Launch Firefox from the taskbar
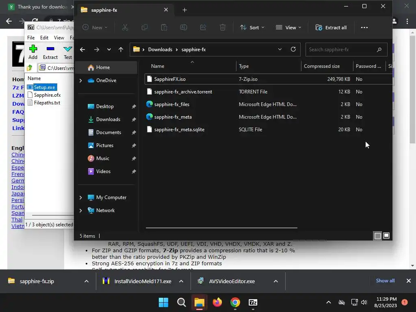The image size is (416, 312). coord(217,302)
